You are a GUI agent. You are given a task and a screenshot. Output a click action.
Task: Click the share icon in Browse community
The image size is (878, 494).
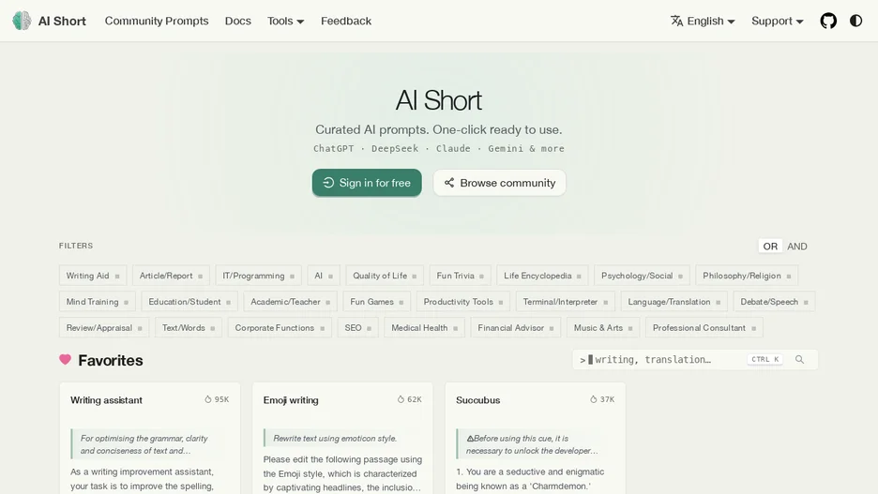coord(449,183)
